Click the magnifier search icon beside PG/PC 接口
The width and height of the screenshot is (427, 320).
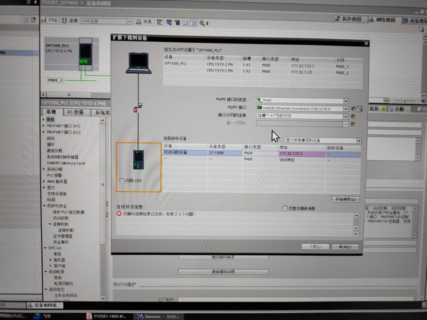click(359, 109)
